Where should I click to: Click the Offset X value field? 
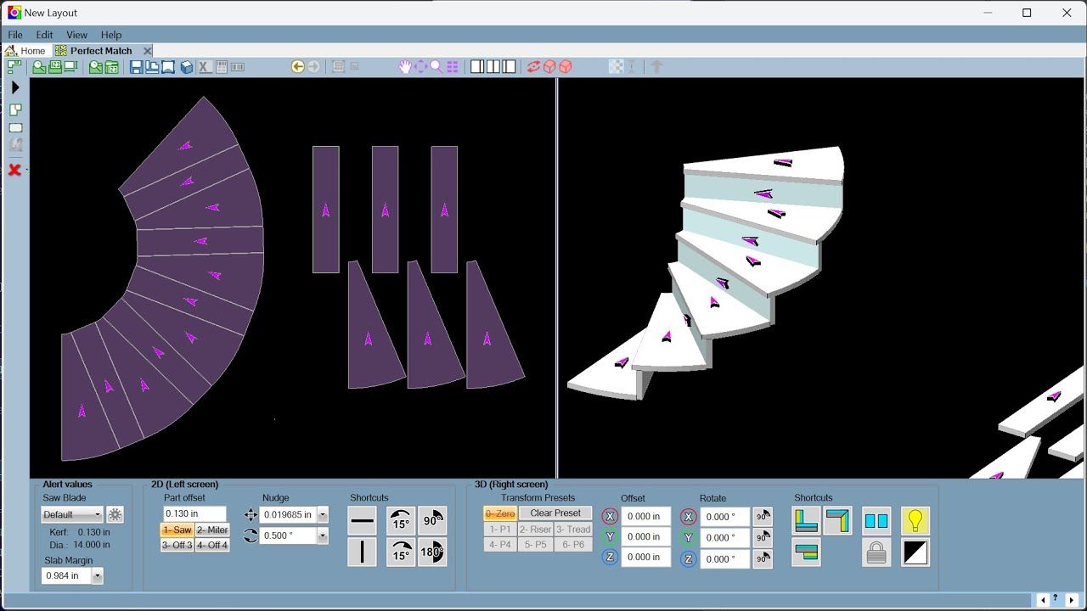point(646,517)
